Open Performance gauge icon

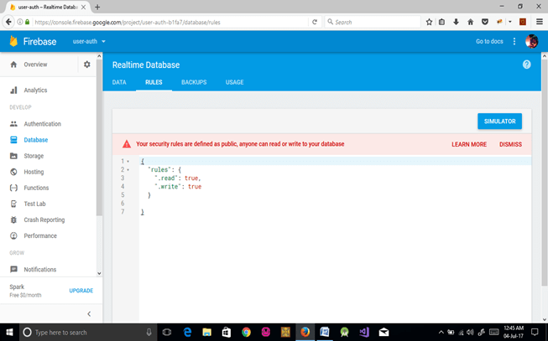pyautogui.click(x=13, y=235)
